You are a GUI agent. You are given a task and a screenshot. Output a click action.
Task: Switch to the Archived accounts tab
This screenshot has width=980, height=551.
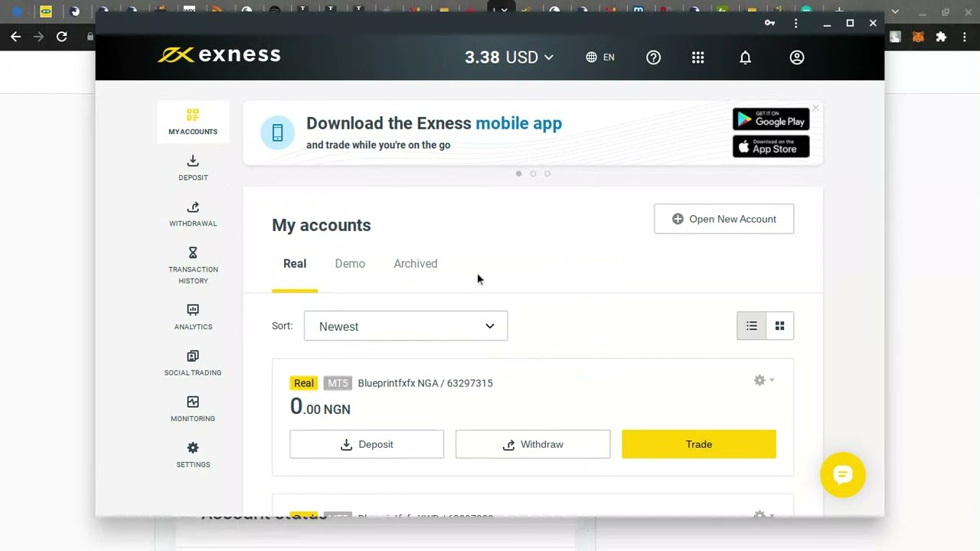pyautogui.click(x=416, y=264)
